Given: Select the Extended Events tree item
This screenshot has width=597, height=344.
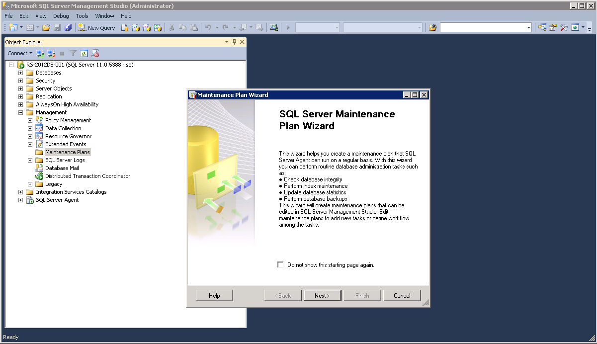Looking at the screenshot, I should pyautogui.click(x=66, y=144).
